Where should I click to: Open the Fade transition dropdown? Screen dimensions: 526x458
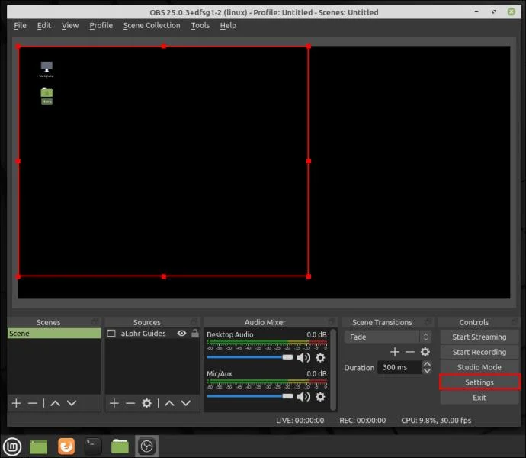pos(387,337)
